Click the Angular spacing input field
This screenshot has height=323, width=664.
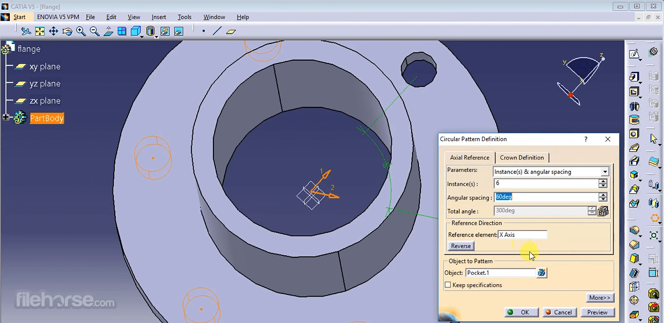coord(546,197)
